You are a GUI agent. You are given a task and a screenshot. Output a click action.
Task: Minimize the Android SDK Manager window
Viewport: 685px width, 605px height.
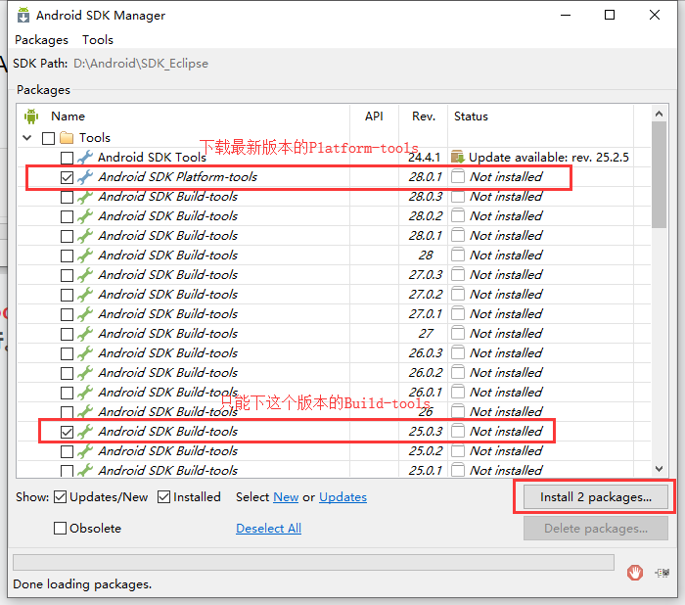(566, 15)
